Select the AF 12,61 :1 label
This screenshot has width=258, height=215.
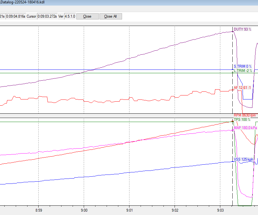243,88
